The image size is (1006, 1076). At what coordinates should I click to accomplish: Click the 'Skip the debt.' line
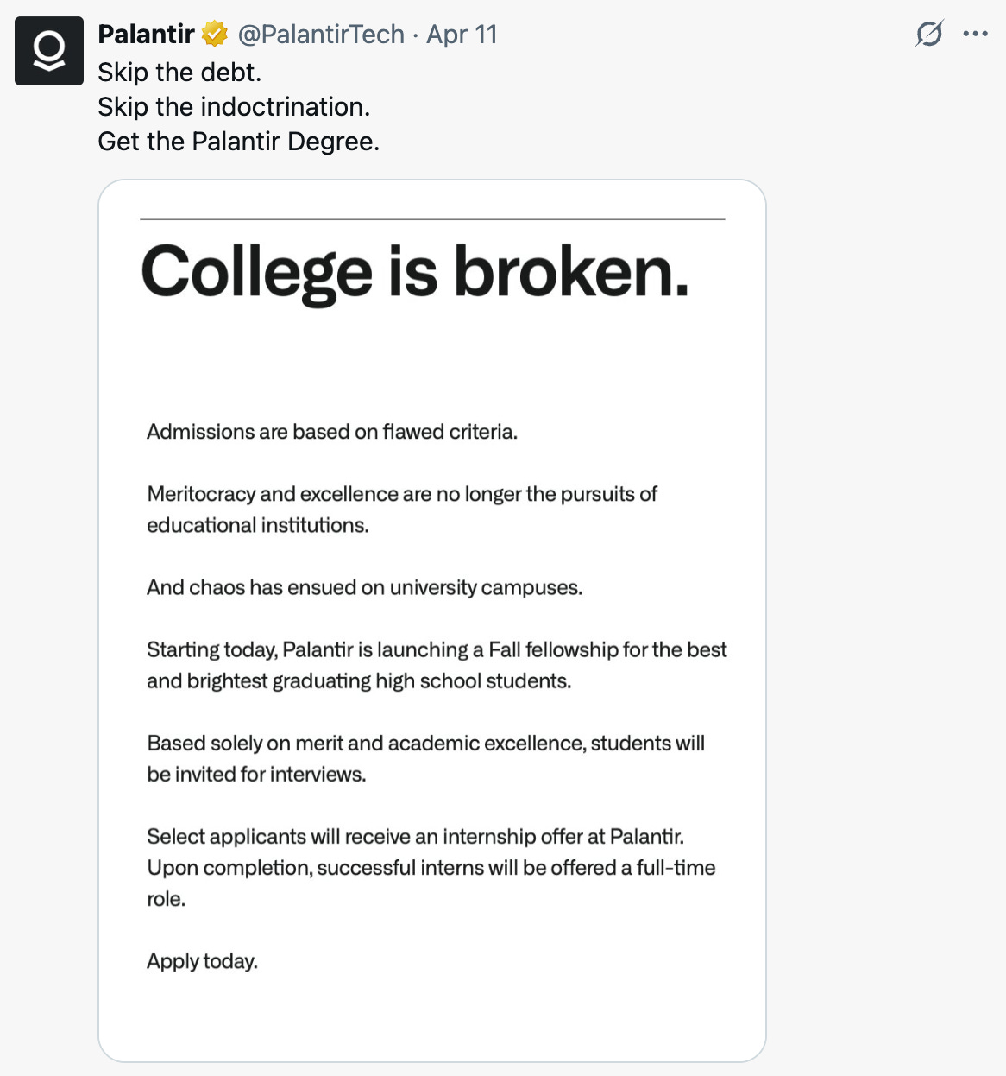(x=179, y=72)
